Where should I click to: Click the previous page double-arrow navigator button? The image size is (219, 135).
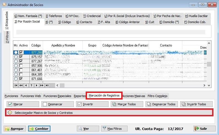click(x=21, y=86)
